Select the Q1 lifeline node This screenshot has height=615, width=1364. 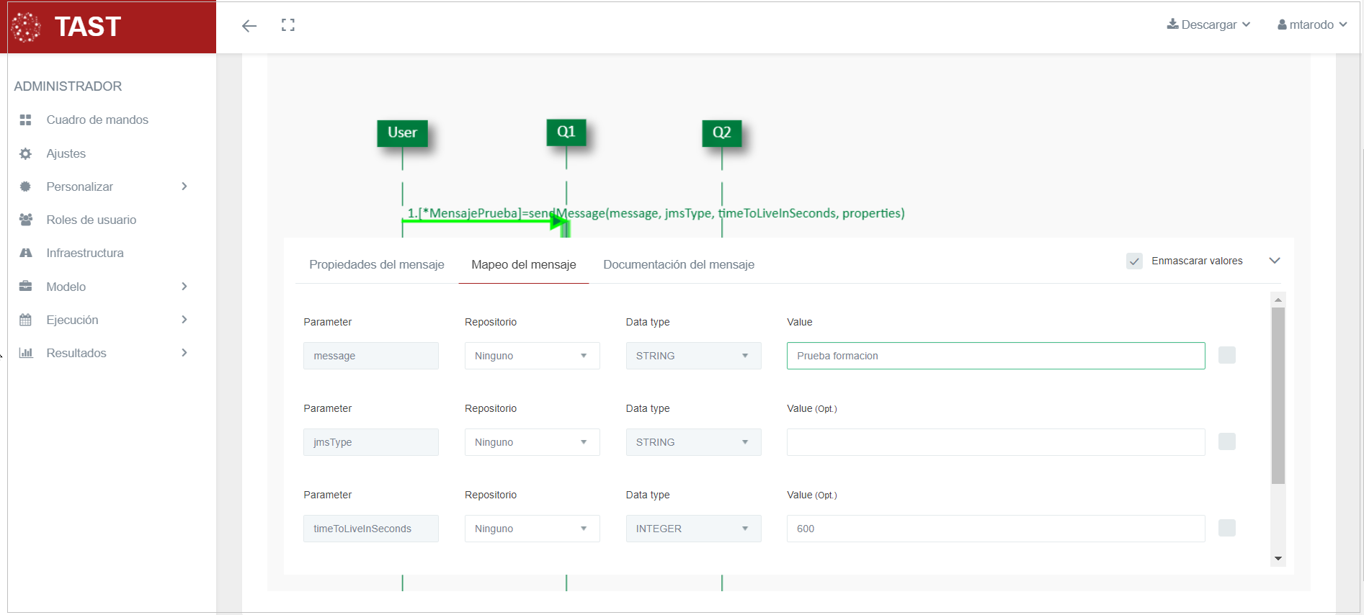[x=566, y=133]
